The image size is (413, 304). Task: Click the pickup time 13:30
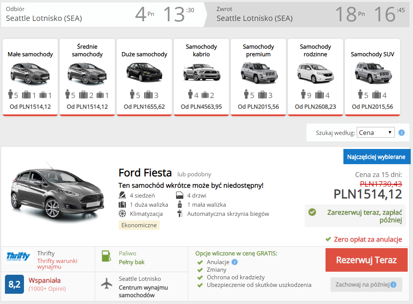pyautogui.click(x=179, y=14)
